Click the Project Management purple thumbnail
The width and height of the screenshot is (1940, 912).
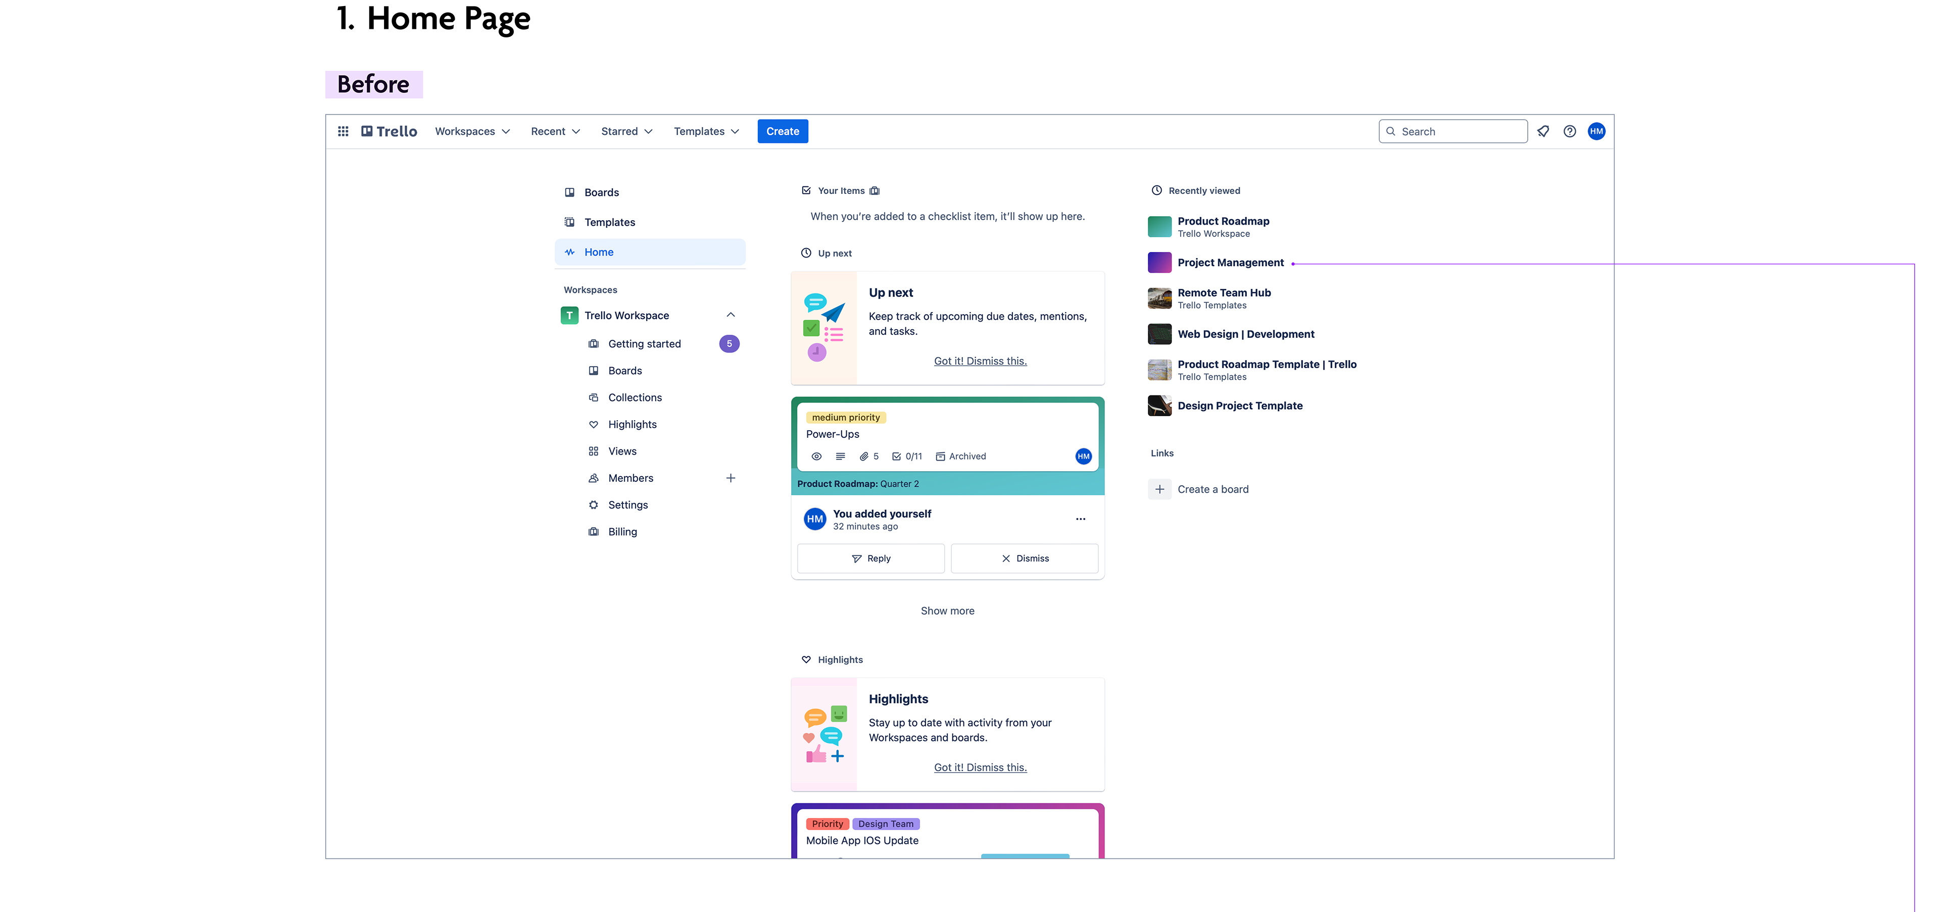pyautogui.click(x=1160, y=263)
